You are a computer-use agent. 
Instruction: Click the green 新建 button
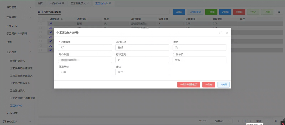[x=211, y=12]
